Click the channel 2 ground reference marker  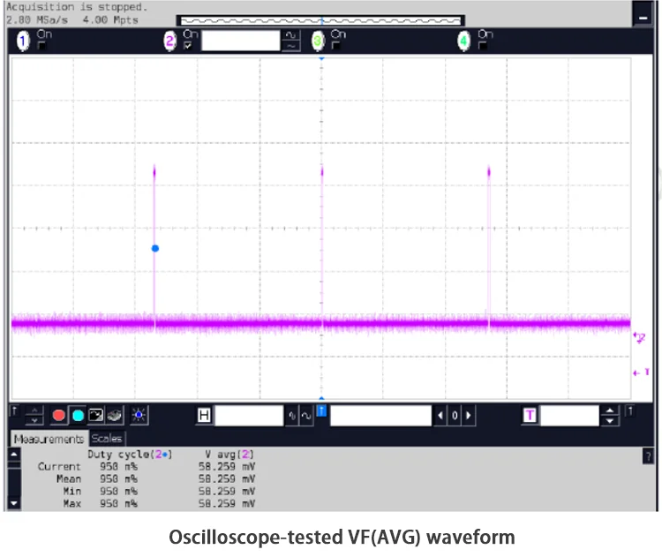[x=640, y=337]
